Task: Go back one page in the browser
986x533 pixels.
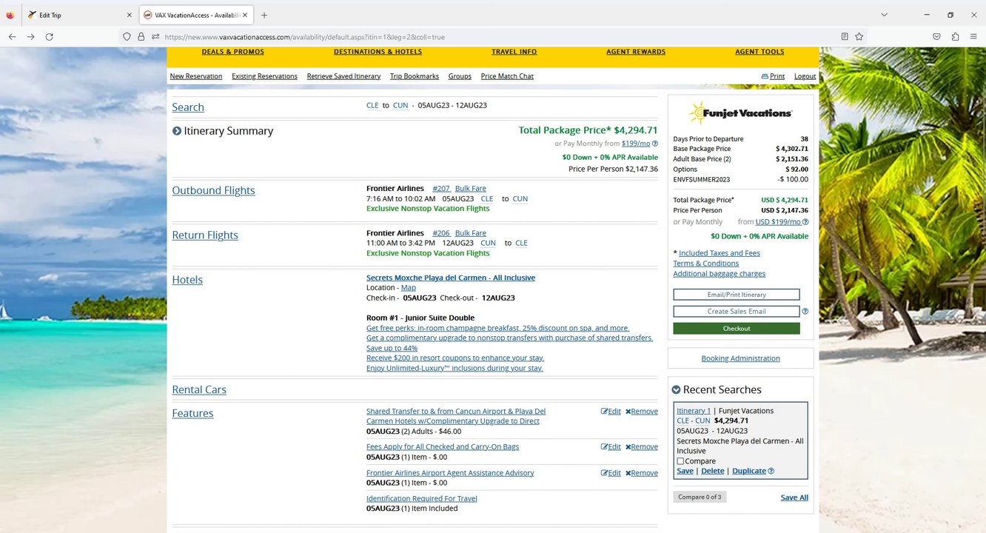Action: (13, 36)
